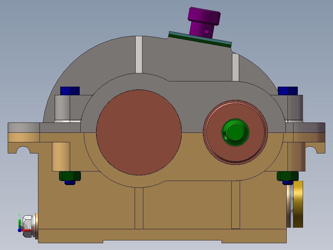Viewport: 333px width, 250px height.
Task: Click the green Y axis of the triad
Action: coord(19,223)
